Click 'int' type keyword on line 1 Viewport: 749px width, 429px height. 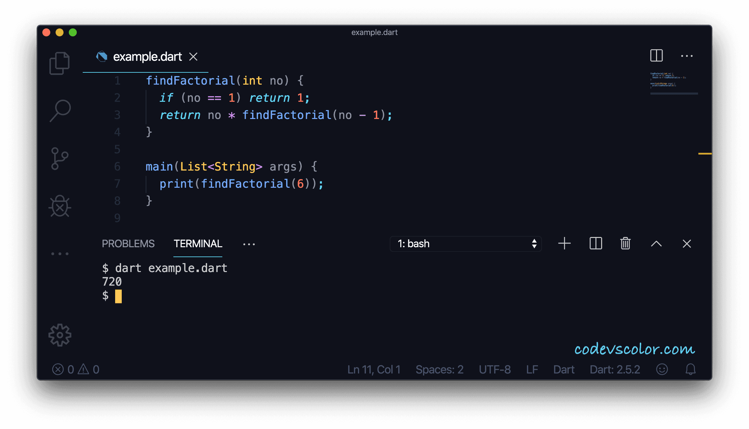tap(252, 81)
